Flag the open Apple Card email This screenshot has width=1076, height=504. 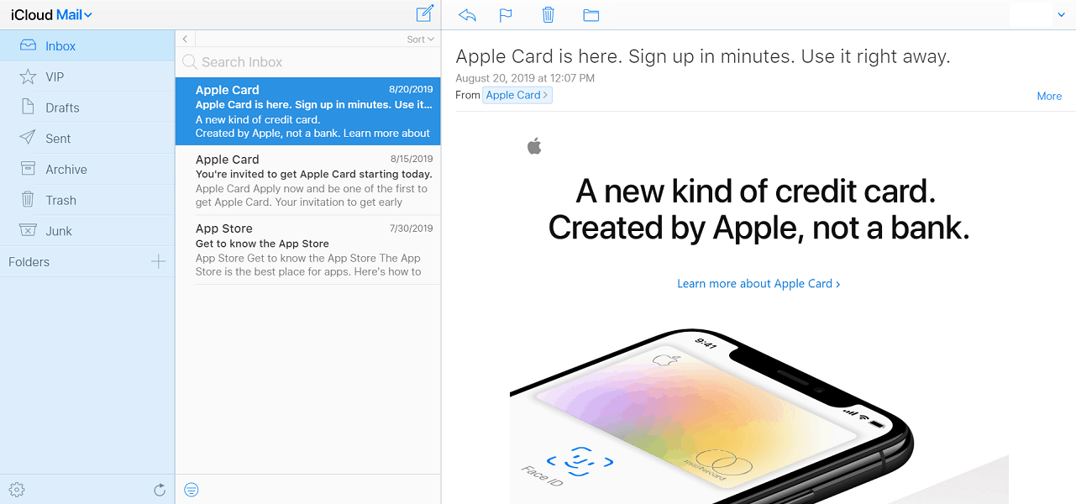point(506,14)
